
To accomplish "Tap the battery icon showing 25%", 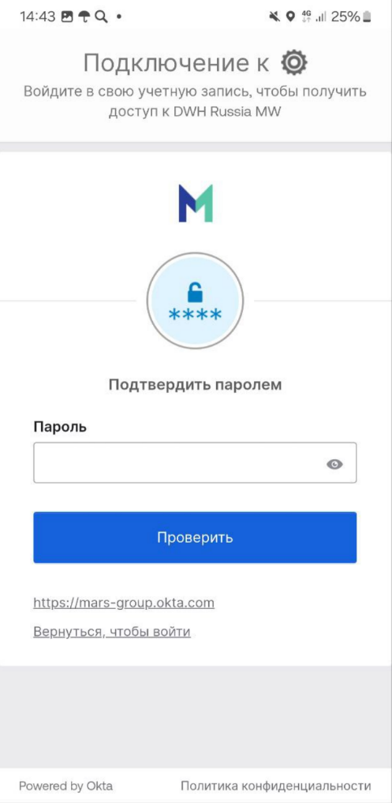I will [367, 17].
